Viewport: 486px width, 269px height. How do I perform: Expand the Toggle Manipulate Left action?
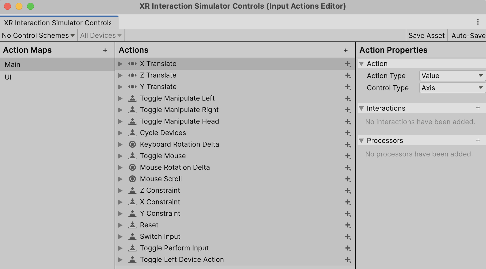[x=120, y=98]
